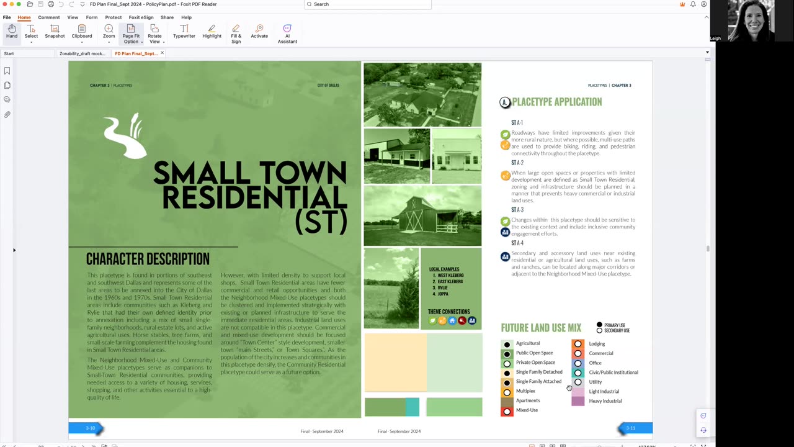Screen dimensions: 794x447
Task: Click the "PLACETYPE APPLICATION" heading
Action: [x=557, y=102]
